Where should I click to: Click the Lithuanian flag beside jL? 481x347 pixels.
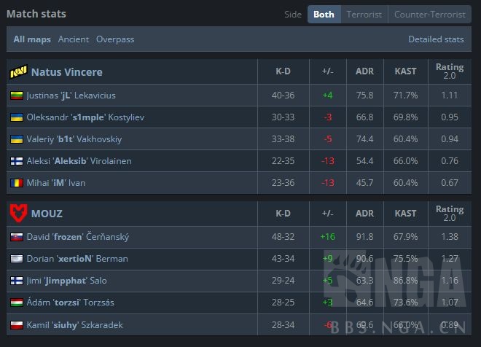17,95
